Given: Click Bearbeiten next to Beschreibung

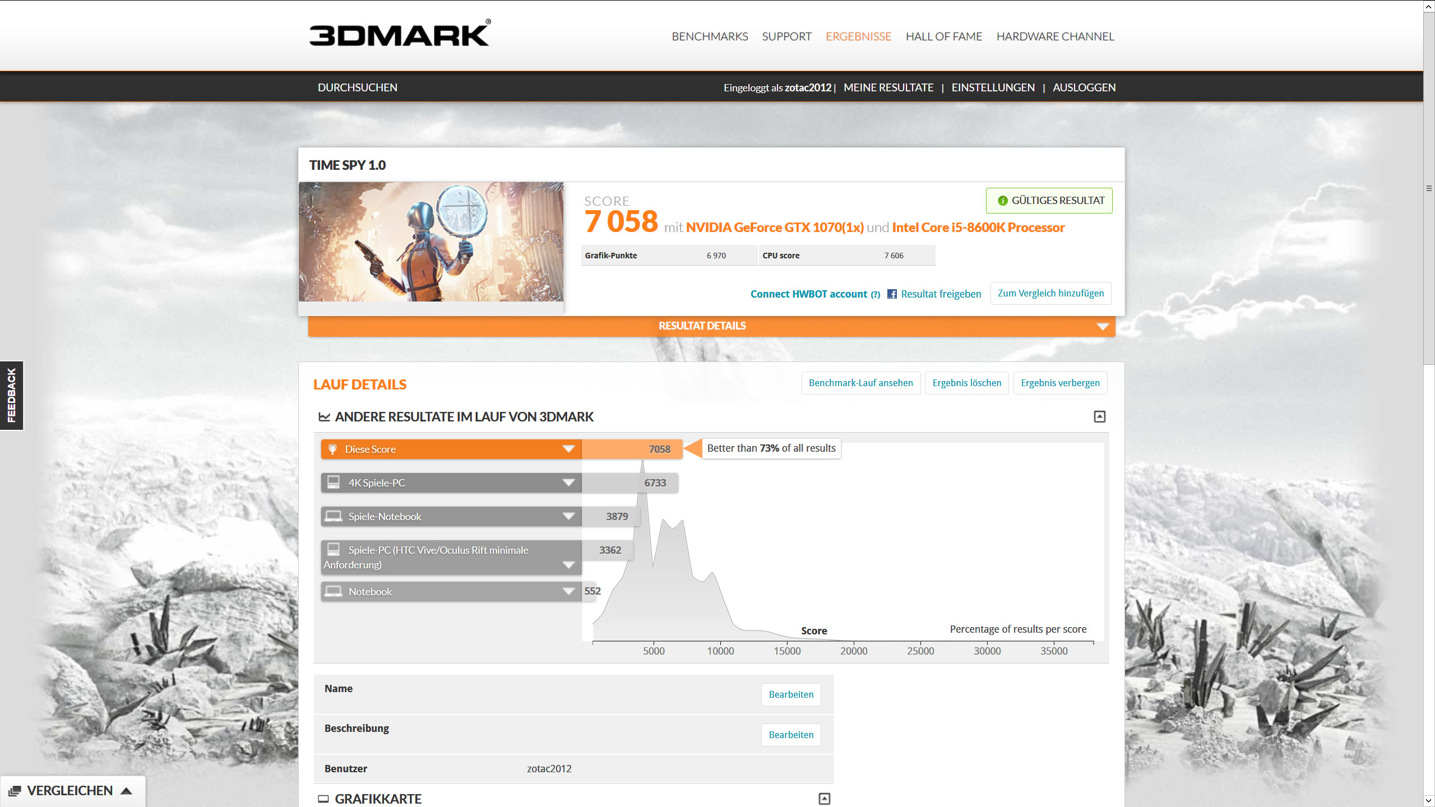Looking at the screenshot, I should point(791,735).
